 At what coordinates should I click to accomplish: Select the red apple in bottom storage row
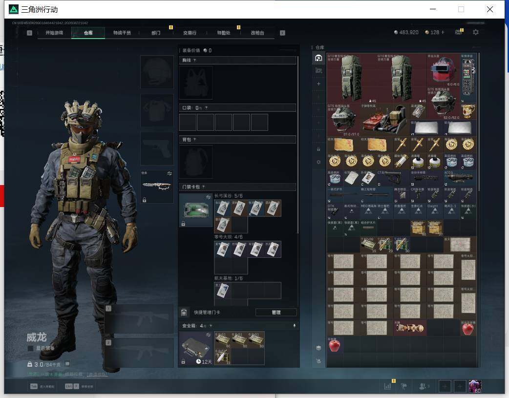pos(334,345)
